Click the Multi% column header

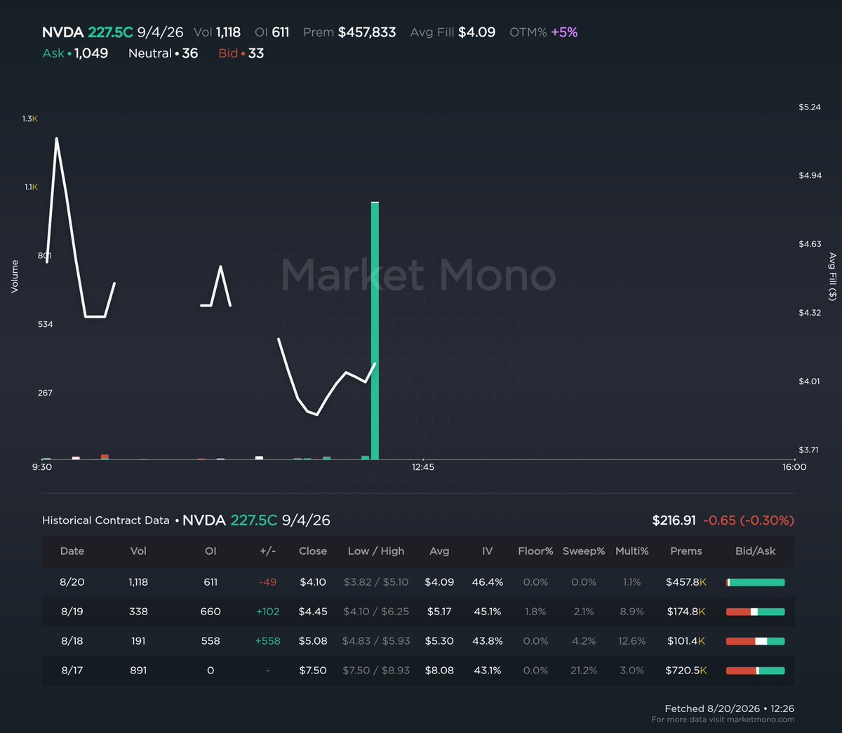click(631, 551)
